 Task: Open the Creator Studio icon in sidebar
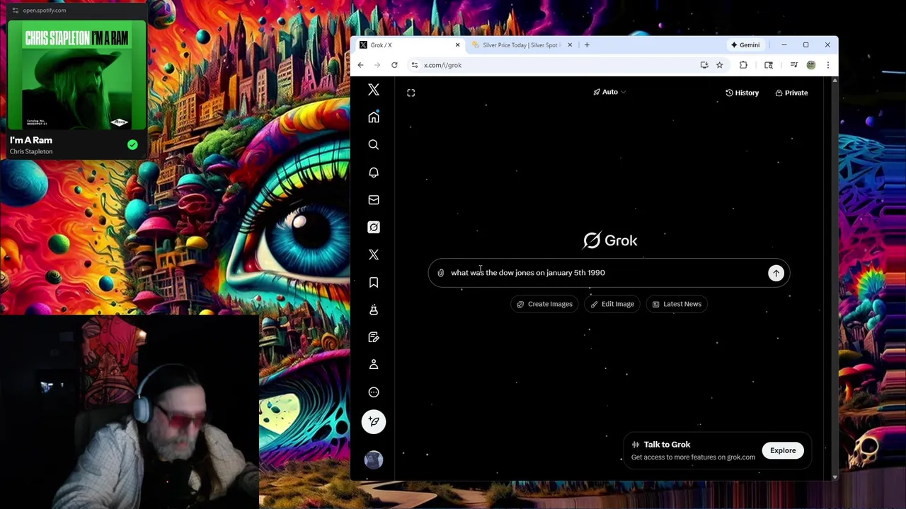tap(374, 310)
